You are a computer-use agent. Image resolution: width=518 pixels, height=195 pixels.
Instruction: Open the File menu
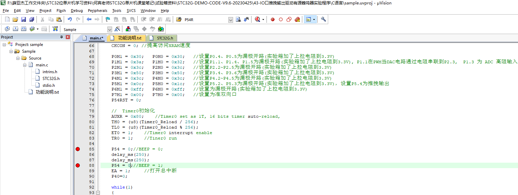tap(6, 11)
